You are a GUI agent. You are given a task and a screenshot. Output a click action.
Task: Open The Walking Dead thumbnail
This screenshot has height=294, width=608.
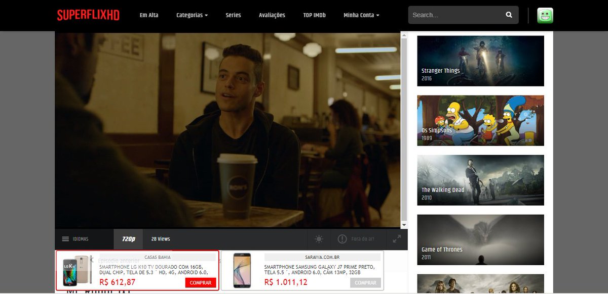pos(480,180)
